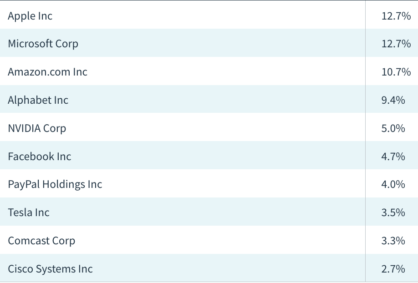Image resolution: width=418 pixels, height=283 pixels.
Task: Select Facebook Inc in holdings table
Action: [x=40, y=157]
